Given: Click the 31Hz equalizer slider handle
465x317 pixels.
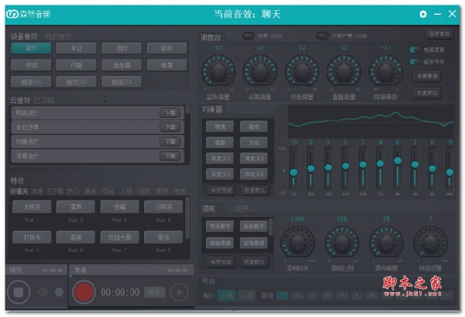Looking at the screenshot, I should tap(294, 172).
